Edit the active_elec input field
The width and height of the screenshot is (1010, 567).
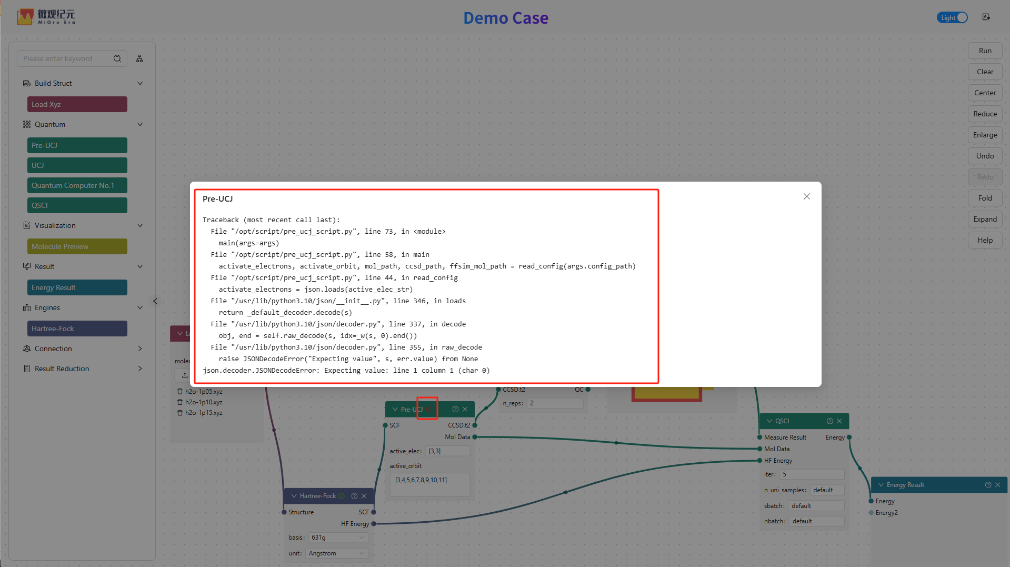[x=447, y=451]
